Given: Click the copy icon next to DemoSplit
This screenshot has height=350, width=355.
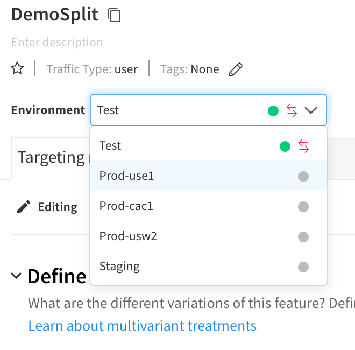Looking at the screenshot, I should pyautogui.click(x=114, y=15).
